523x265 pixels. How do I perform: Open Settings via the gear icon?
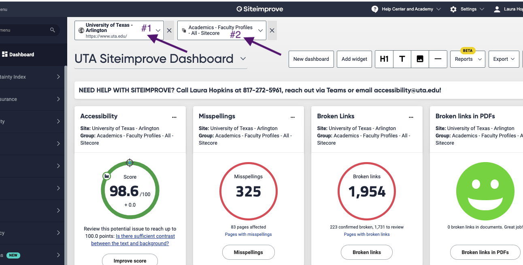pyautogui.click(x=453, y=9)
